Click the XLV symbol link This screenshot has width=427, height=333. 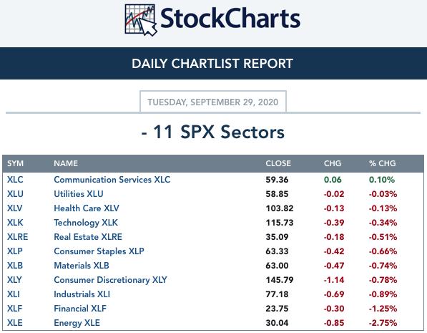[15, 208]
